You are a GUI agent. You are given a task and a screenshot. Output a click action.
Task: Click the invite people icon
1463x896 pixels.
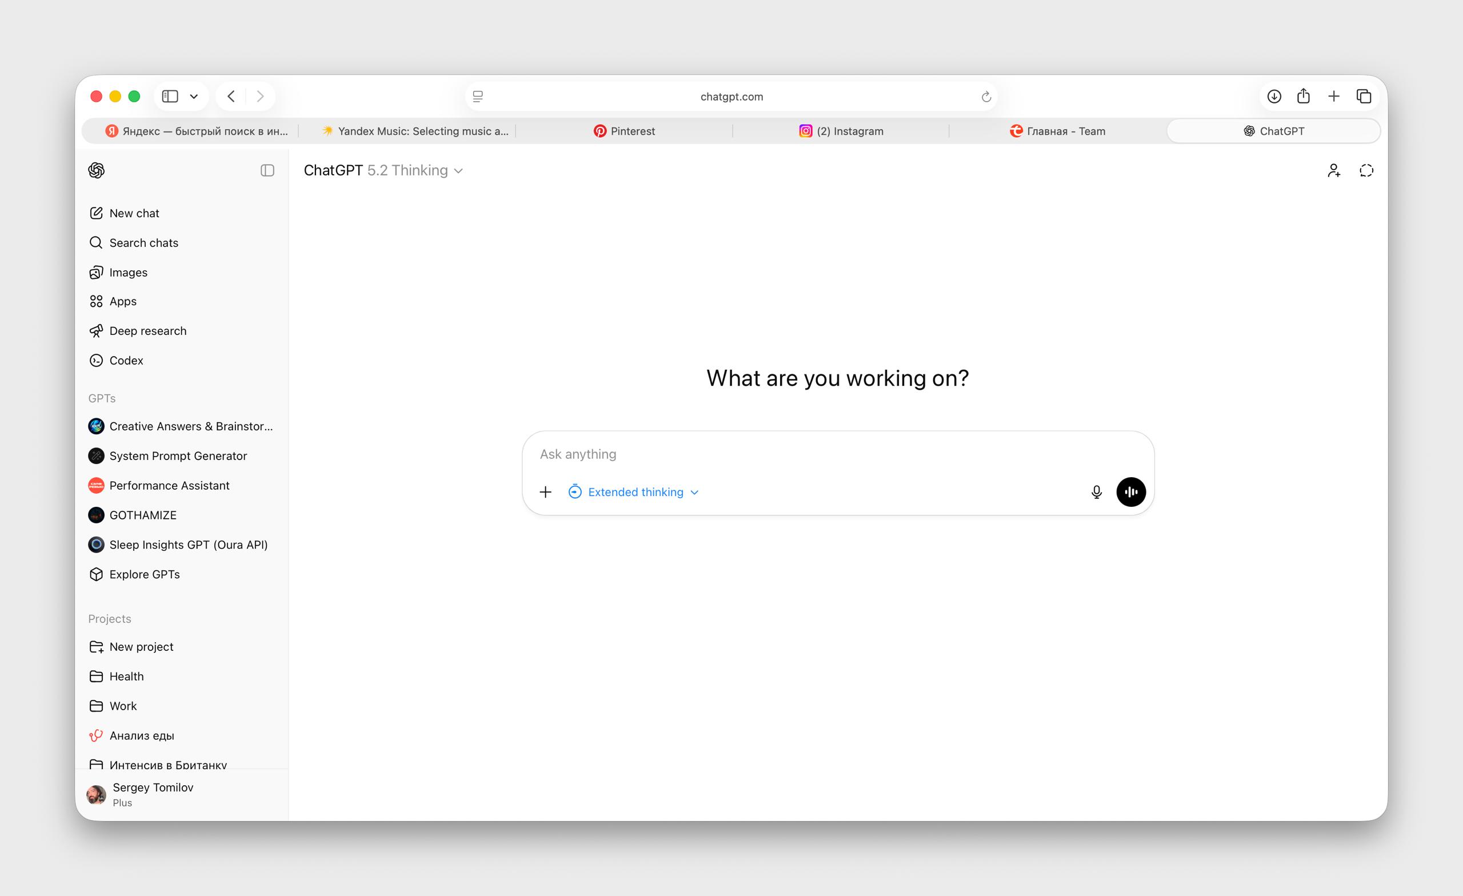point(1334,170)
